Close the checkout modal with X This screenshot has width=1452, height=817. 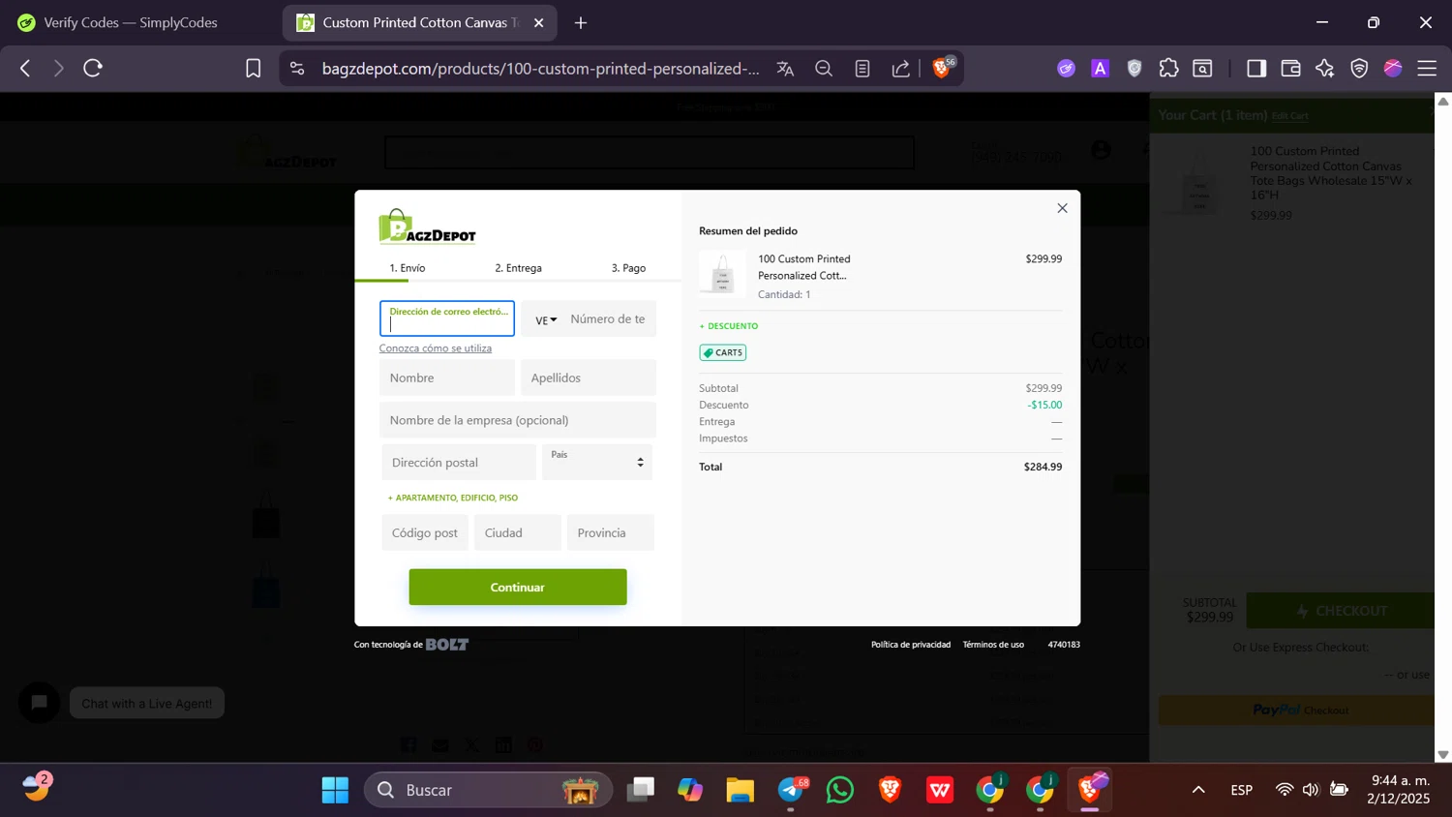click(1062, 208)
